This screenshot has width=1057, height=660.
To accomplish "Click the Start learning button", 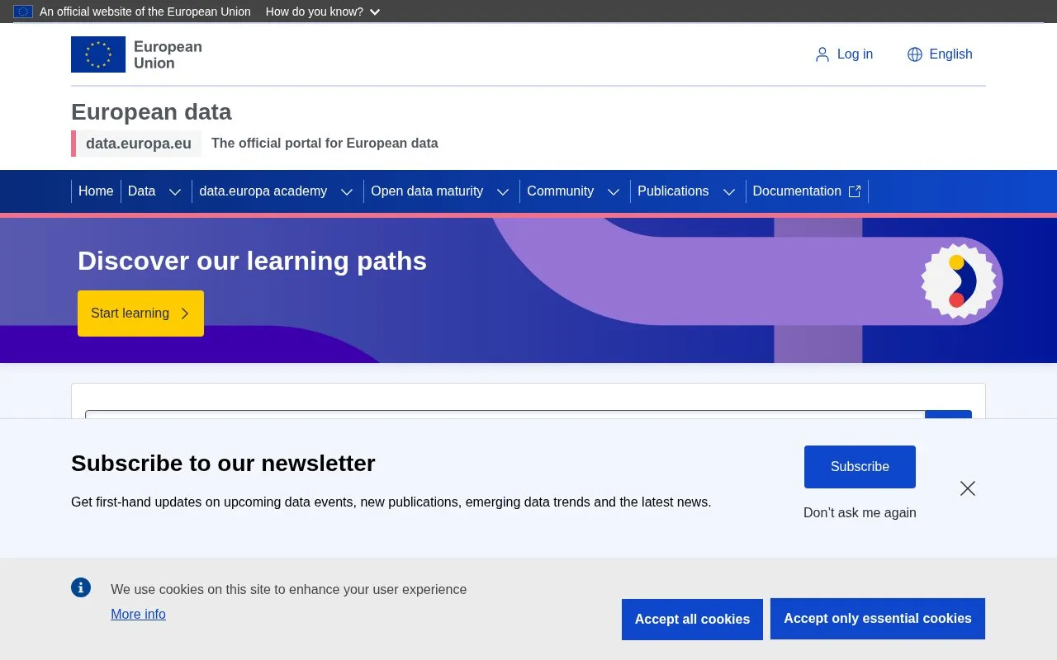I will coord(140,313).
